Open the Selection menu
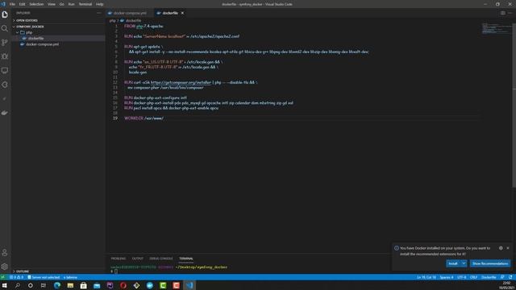 pos(36,4)
